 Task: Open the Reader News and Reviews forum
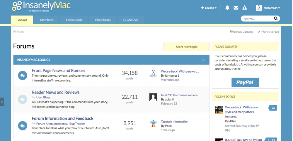(x=56, y=92)
